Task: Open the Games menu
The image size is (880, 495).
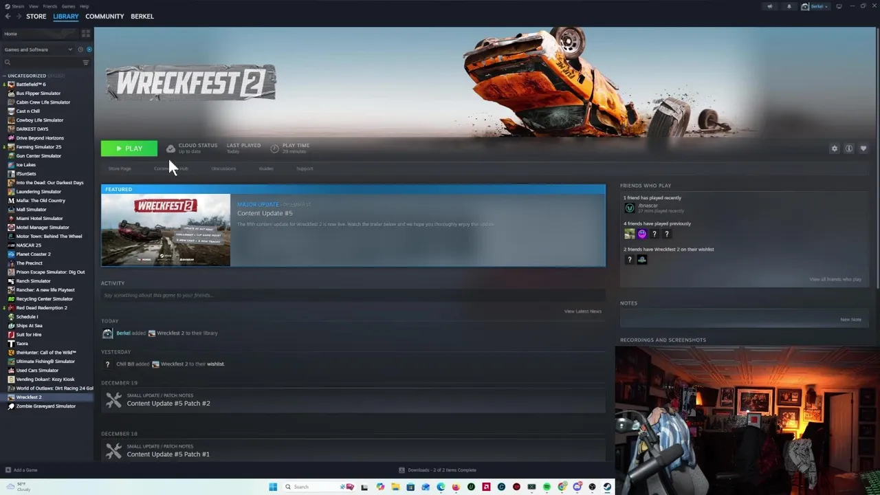Action: pyautogui.click(x=68, y=6)
